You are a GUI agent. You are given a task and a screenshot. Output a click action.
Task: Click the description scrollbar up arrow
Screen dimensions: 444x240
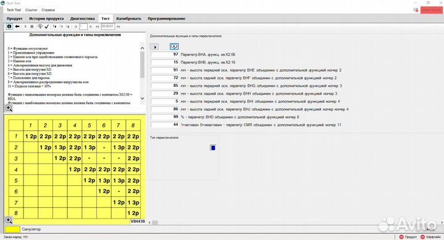(x=142, y=48)
